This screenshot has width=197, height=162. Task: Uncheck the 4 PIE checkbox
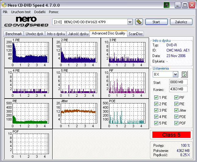(156, 117)
